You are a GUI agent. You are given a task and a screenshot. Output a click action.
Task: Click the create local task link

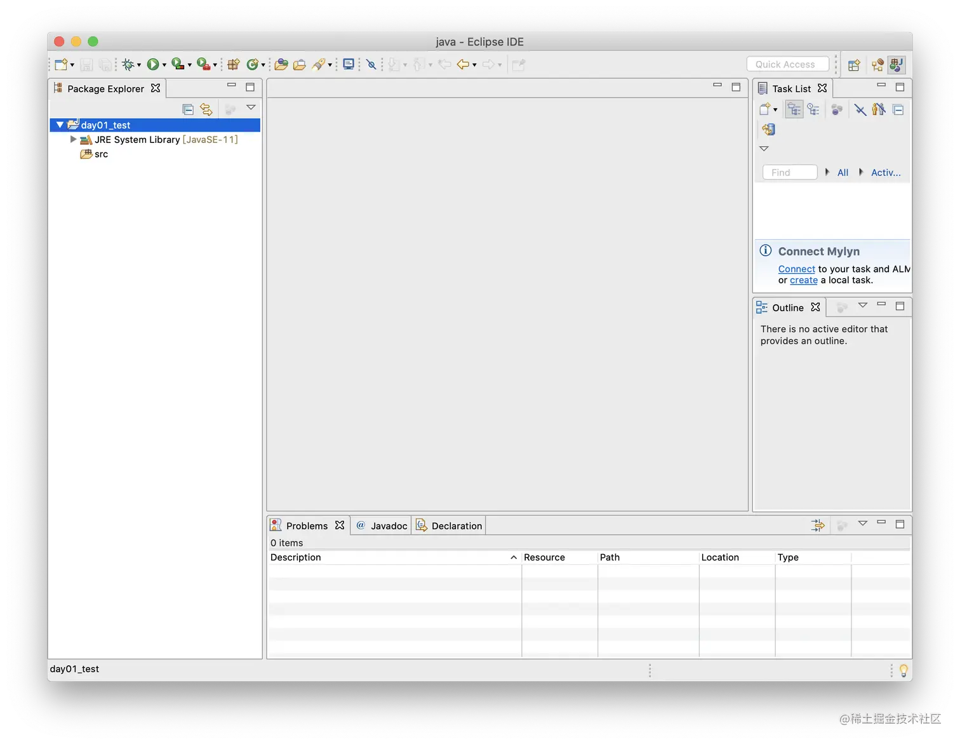click(x=804, y=280)
